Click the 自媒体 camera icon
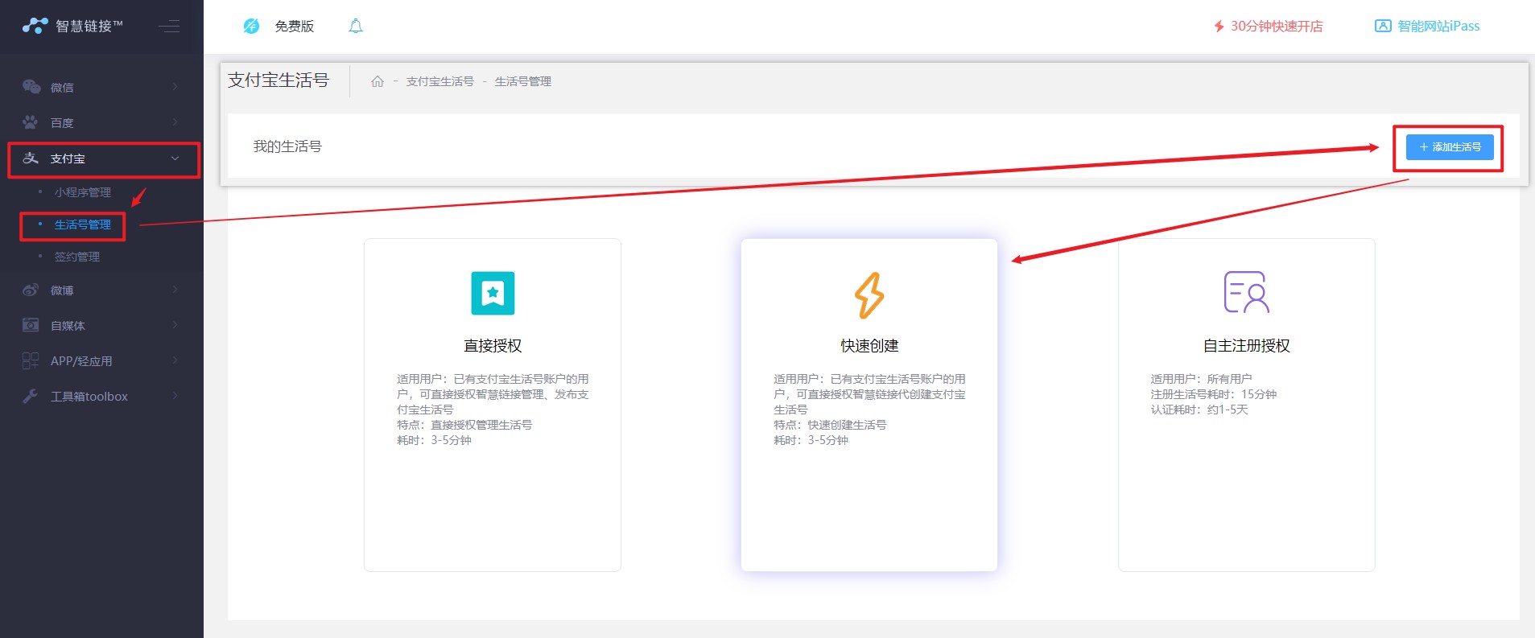The image size is (1535, 638). click(x=31, y=325)
